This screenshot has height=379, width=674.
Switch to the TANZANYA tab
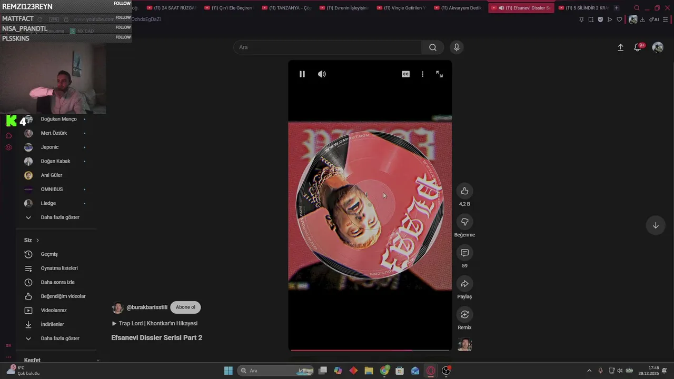[x=286, y=8]
